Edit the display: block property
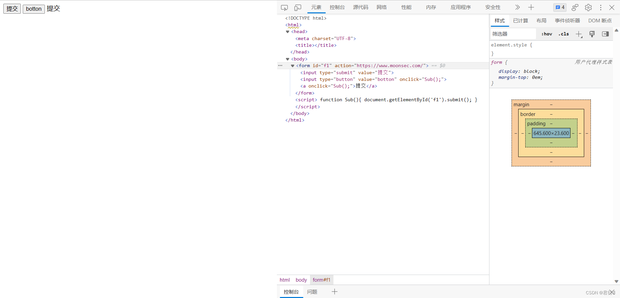The height and width of the screenshot is (298, 620). click(x=519, y=71)
